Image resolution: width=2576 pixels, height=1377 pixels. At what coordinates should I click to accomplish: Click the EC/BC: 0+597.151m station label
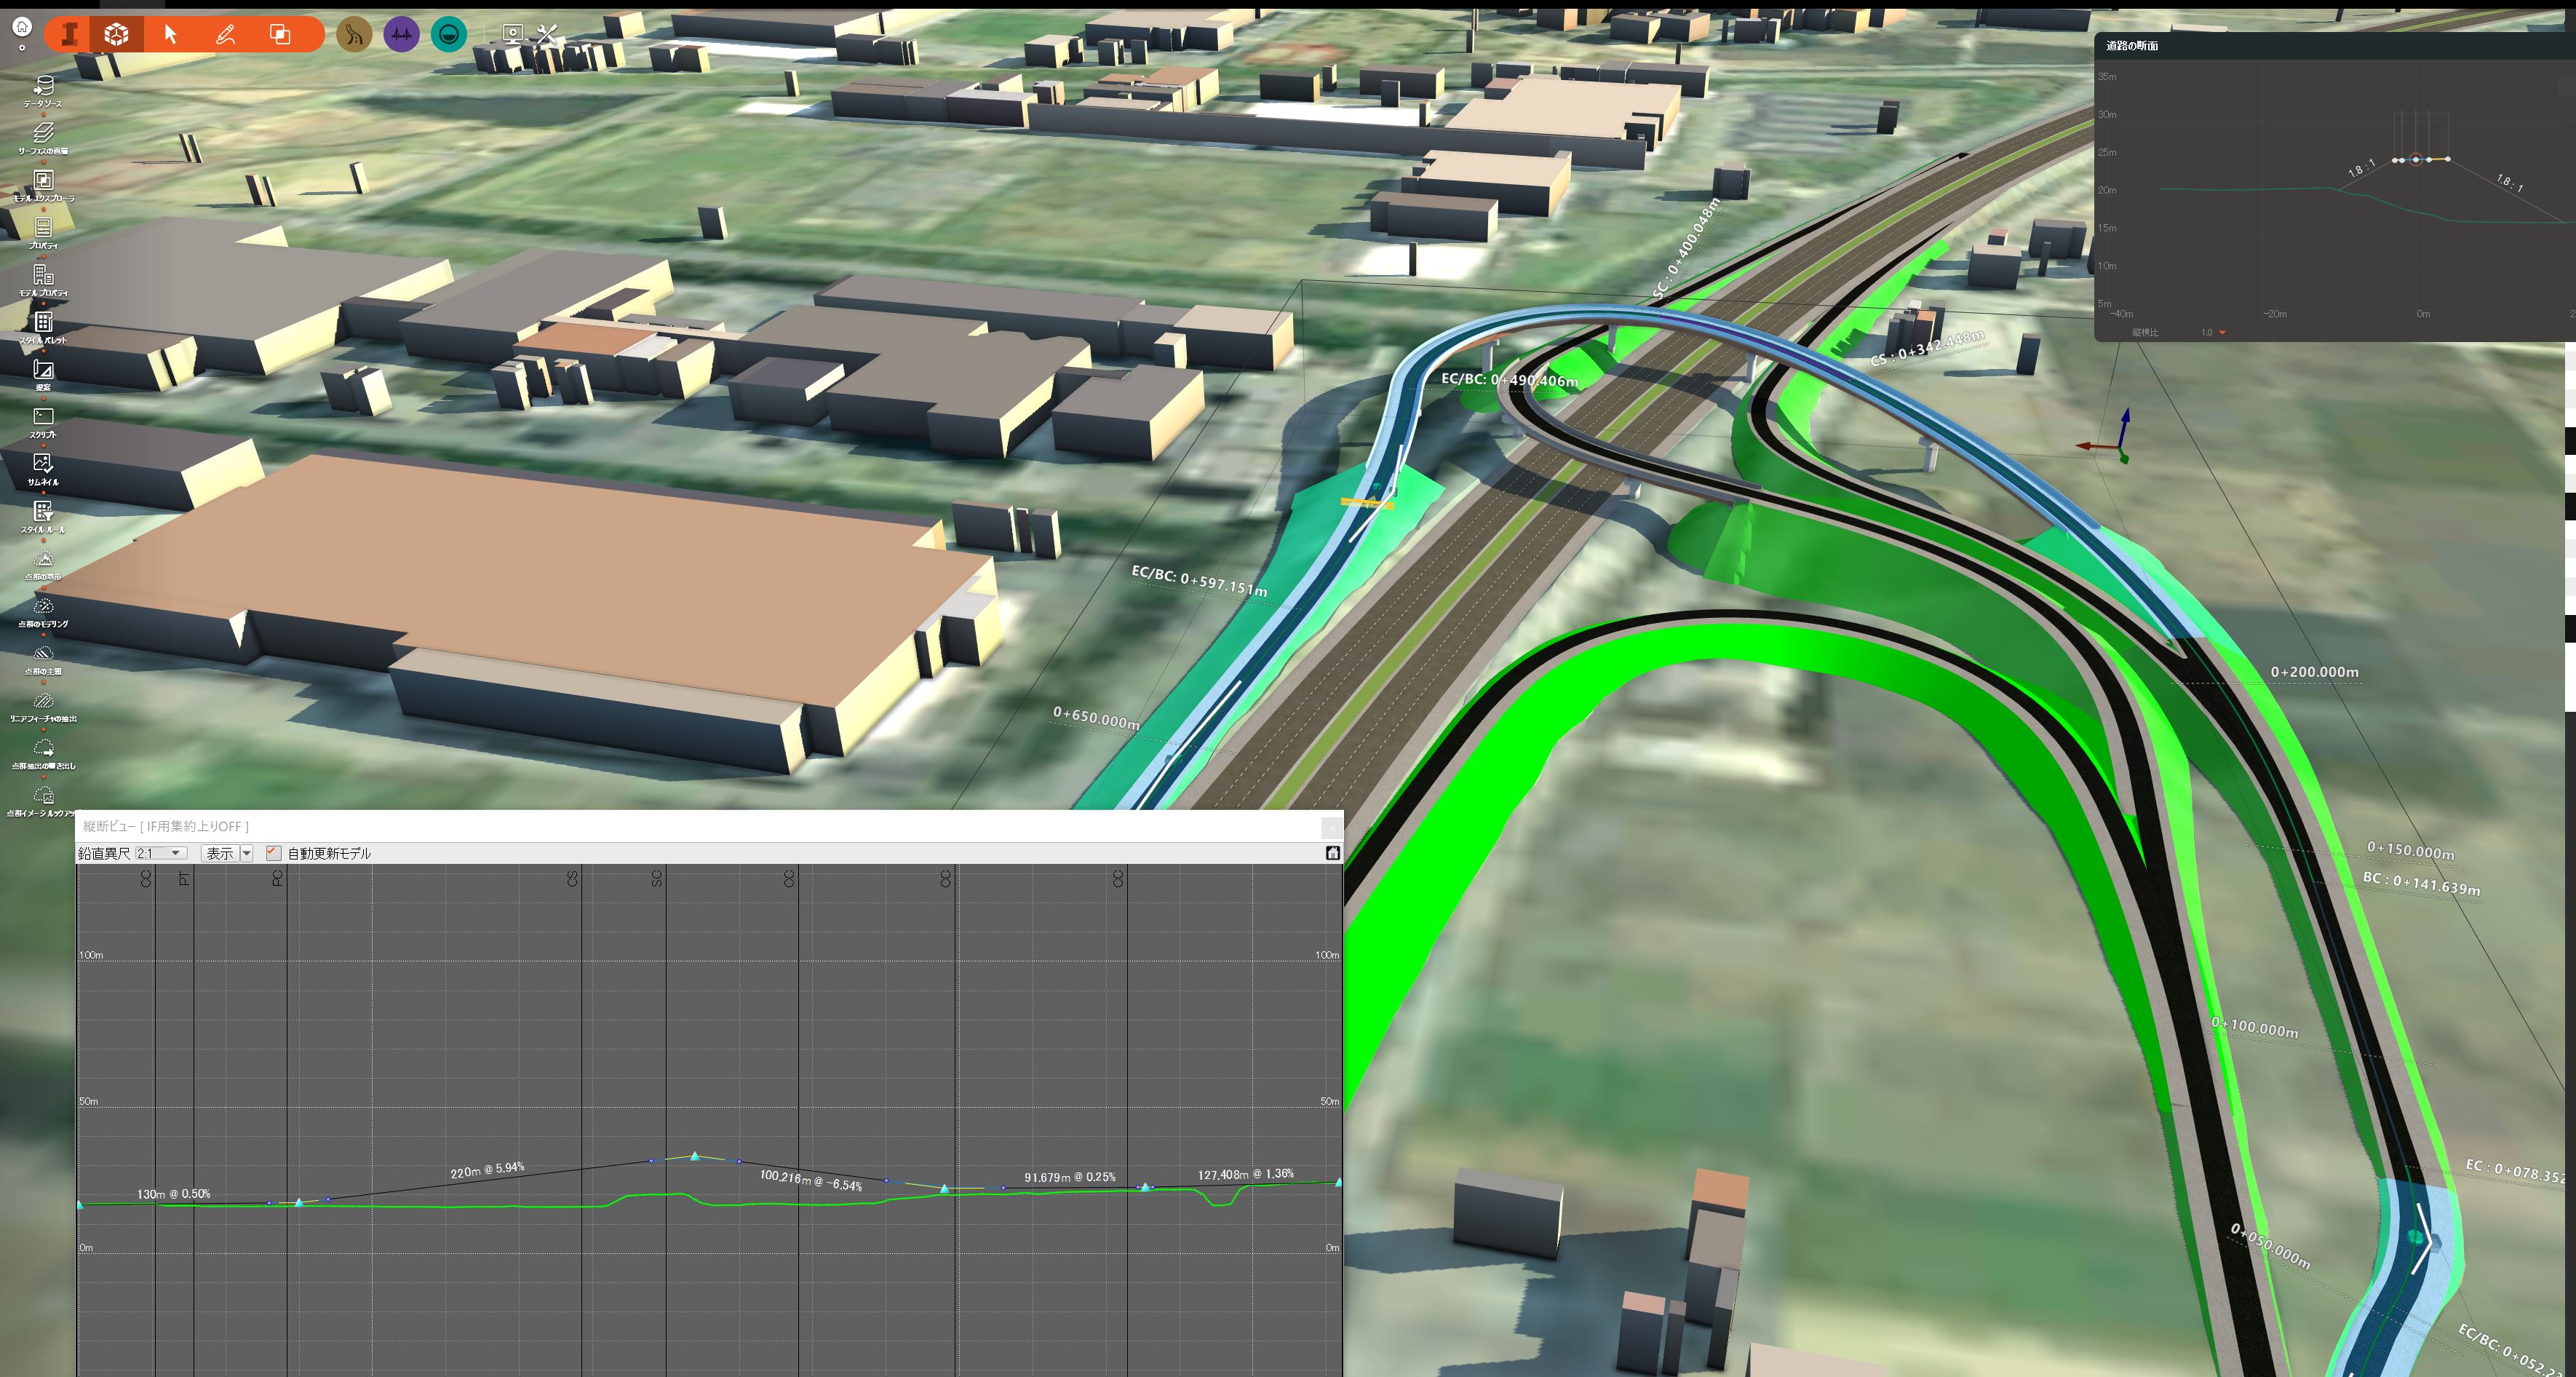click(x=1199, y=581)
